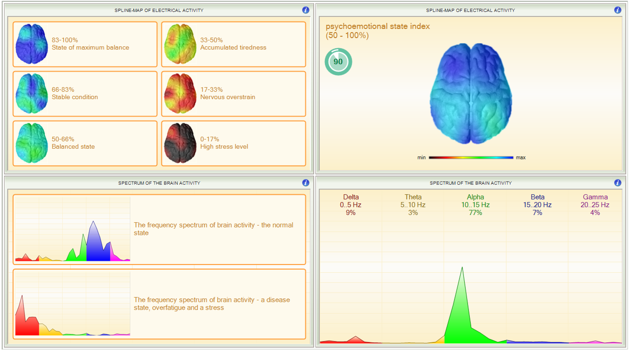Screen dimensions: 630x351
Task: Click the Gamma 20..25 Hz percentage label
Action: [x=595, y=213]
